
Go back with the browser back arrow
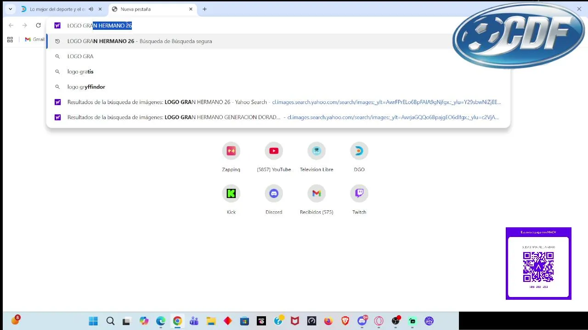pyautogui.click(x=11, y=25)
